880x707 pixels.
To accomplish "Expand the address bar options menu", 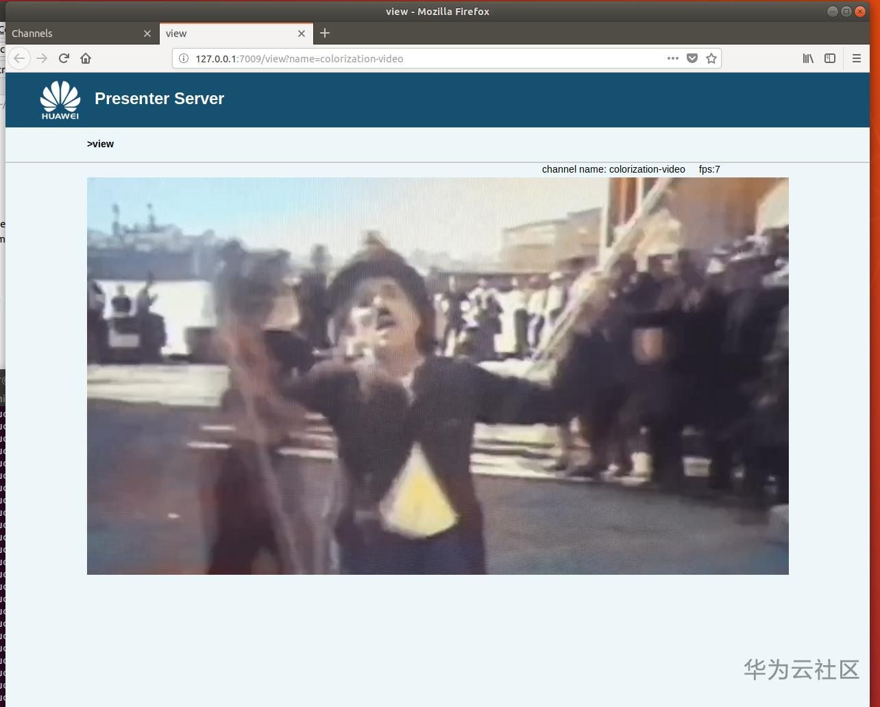I will (672, 58).
